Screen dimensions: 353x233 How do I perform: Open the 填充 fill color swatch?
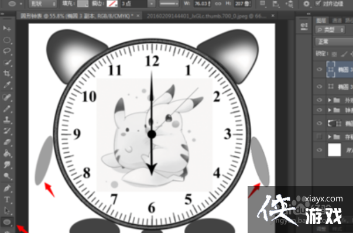83,4
